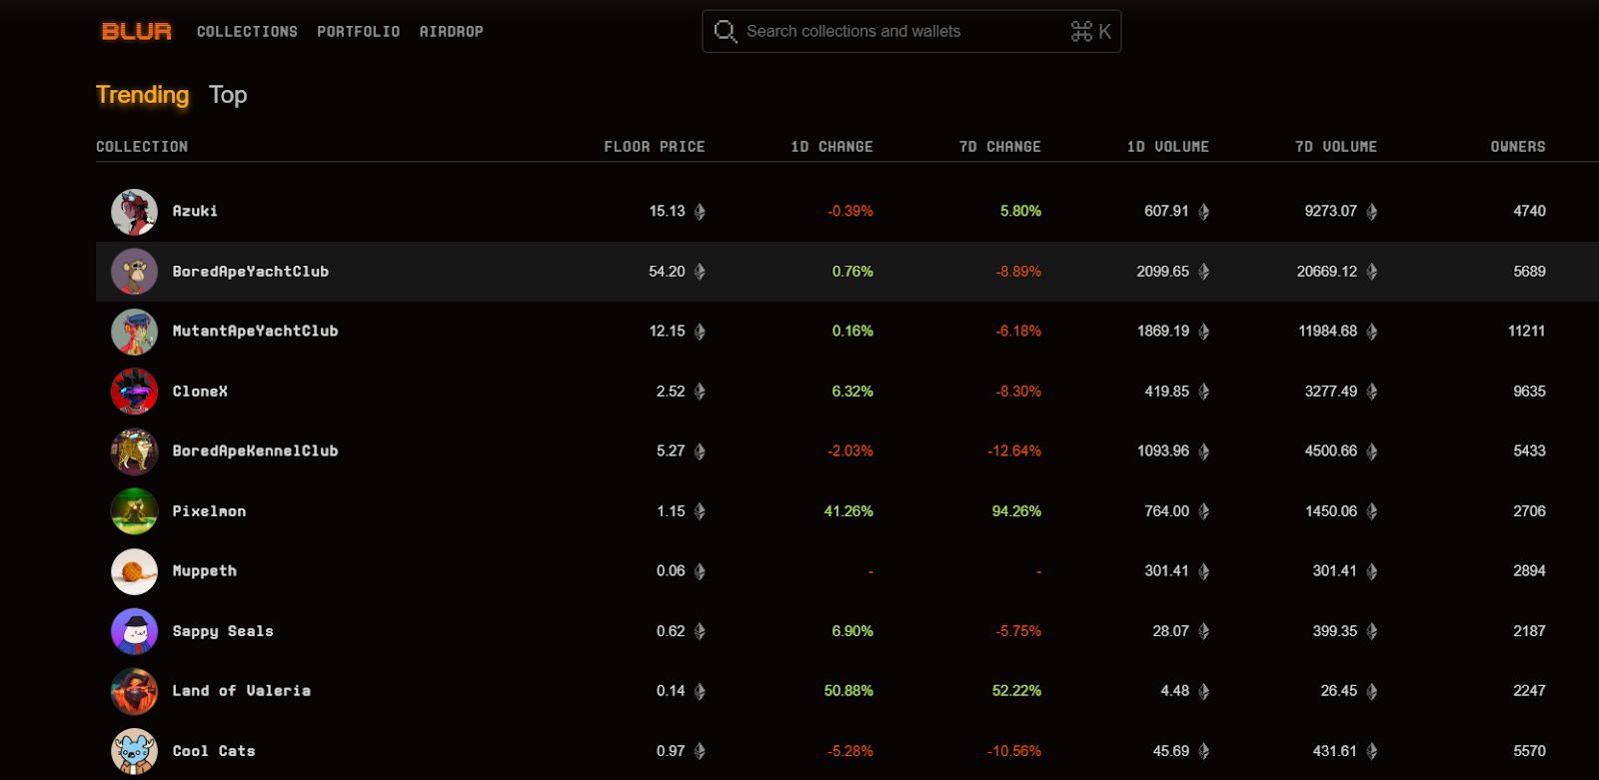Click the ETH icon beside 7D volume 11984.68

[1371, 332]
